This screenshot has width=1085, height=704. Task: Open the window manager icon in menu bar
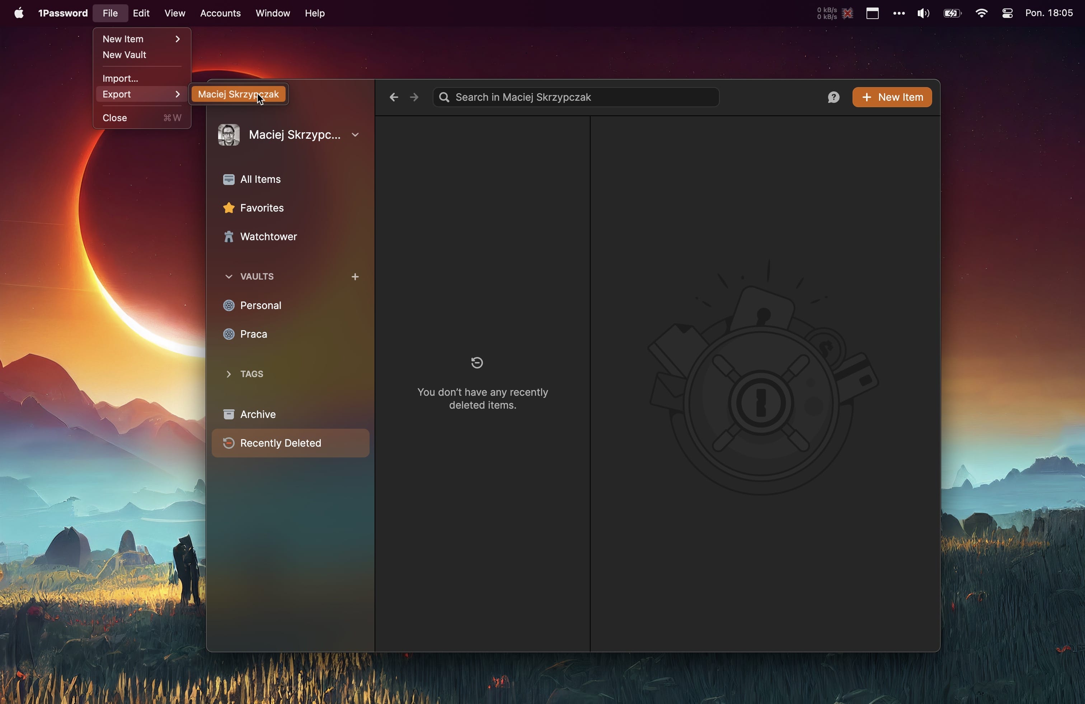873,13
